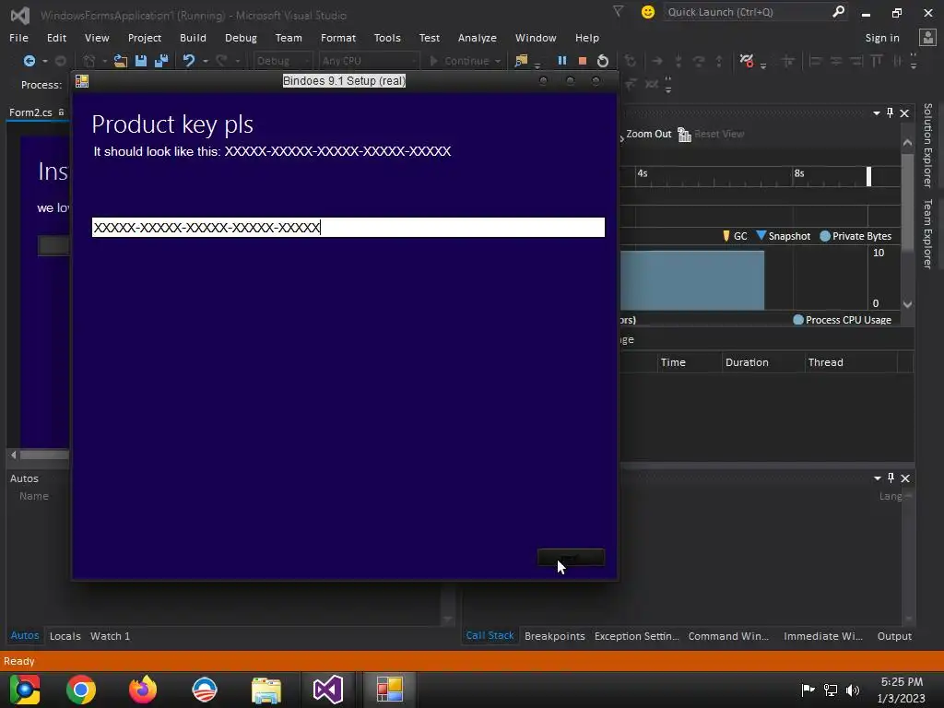Open the Debug configuration dropdown

(x=282, y=61)
